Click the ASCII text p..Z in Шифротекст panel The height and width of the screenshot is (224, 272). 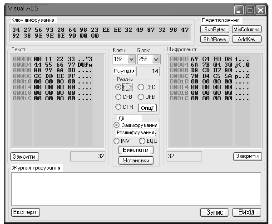tap(242, 76)
